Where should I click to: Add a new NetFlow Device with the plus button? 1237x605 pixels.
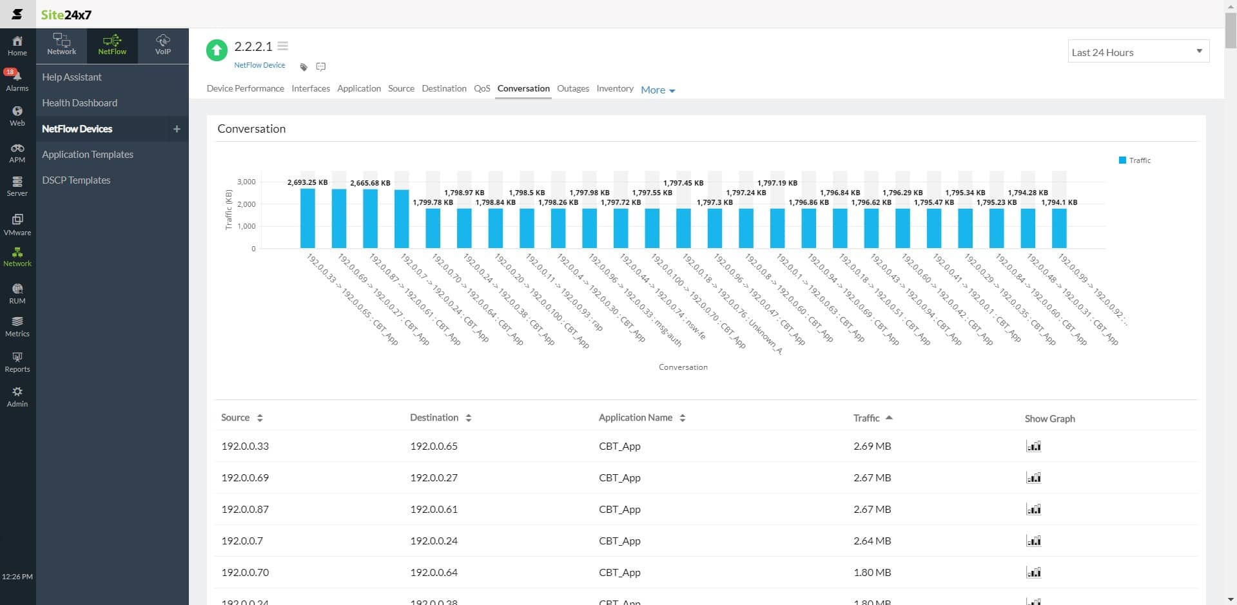(176, 129)
